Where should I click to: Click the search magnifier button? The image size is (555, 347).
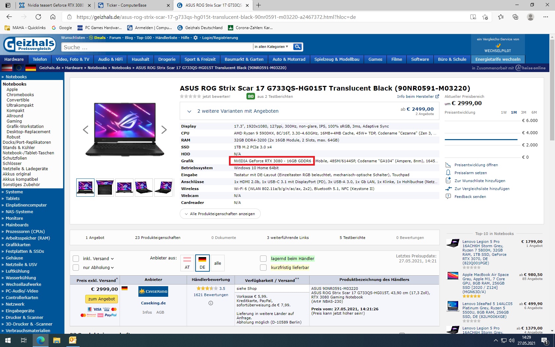click(297, 47)
